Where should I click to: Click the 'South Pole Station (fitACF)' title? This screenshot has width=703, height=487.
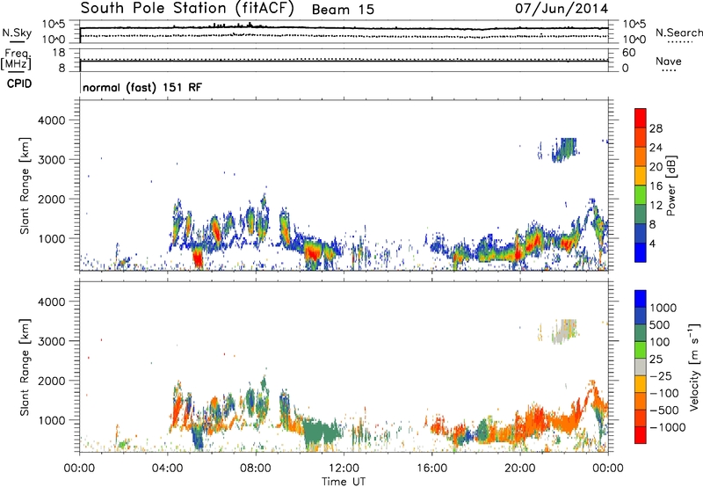(187, 8)
